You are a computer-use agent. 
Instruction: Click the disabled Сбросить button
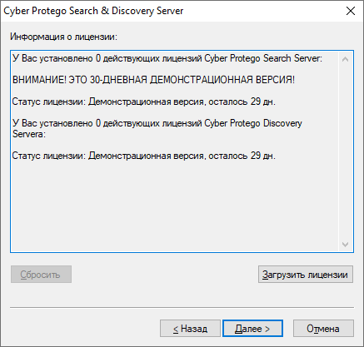pos(41,275)
